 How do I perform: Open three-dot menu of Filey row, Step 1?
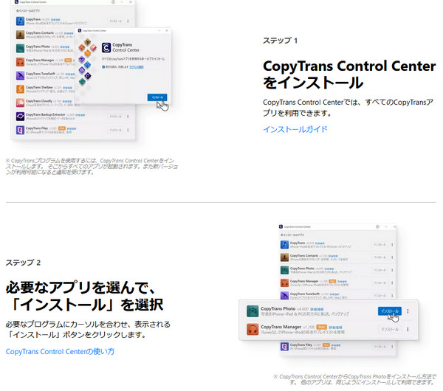point(128,130)
